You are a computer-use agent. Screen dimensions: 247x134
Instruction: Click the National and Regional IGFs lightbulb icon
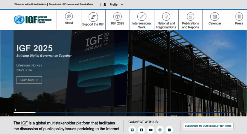point(166,16)
